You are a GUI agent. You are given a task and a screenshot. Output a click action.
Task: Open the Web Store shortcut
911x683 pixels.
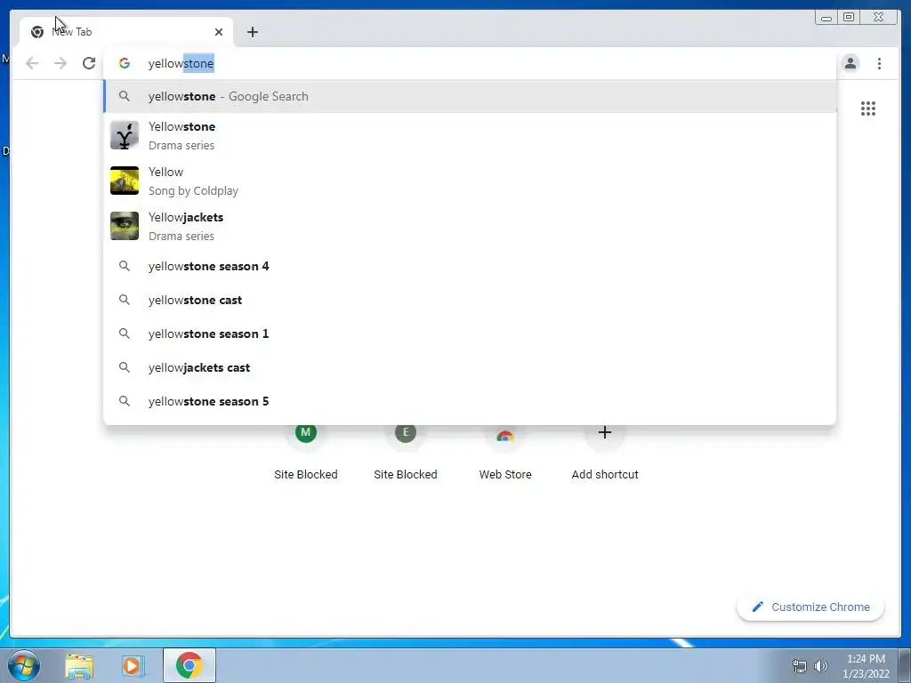click(505, 453)
